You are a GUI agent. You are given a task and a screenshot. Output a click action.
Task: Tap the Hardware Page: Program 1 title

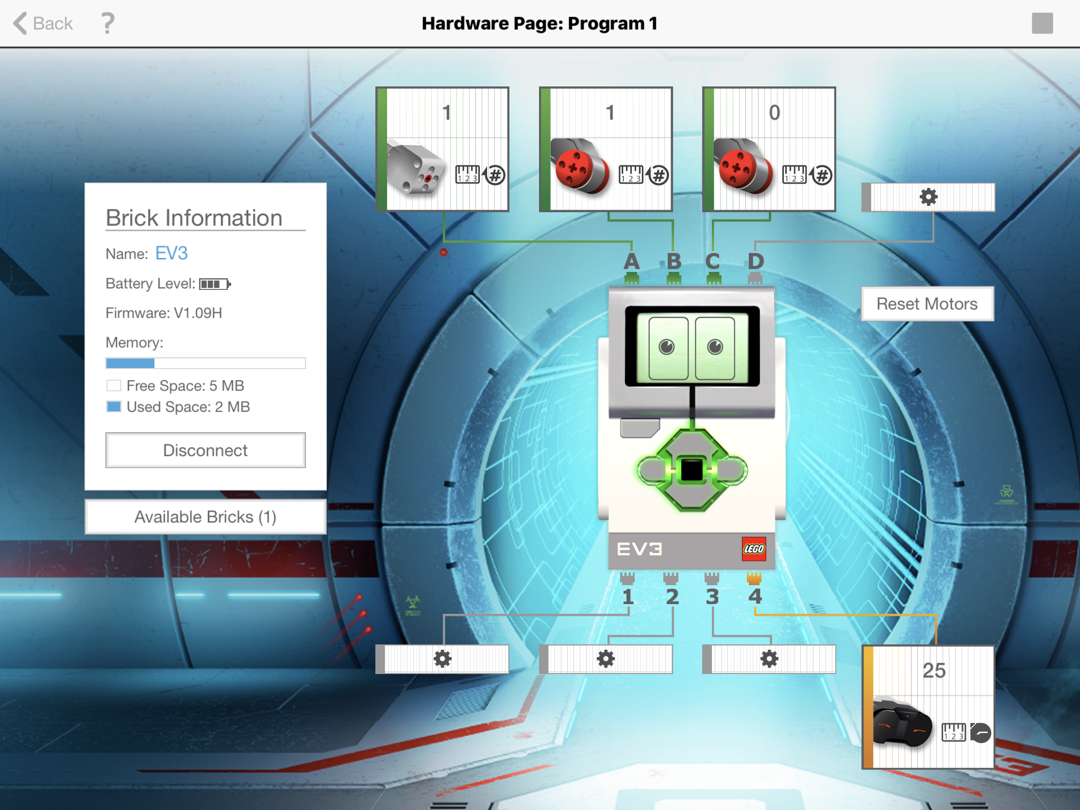tap(540, 23)
